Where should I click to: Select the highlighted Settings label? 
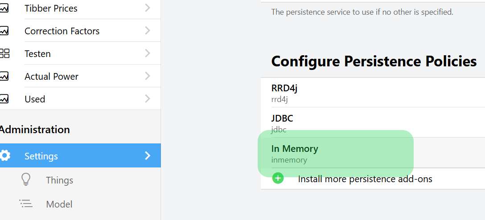pyautogui.click(x=41, y=156)
